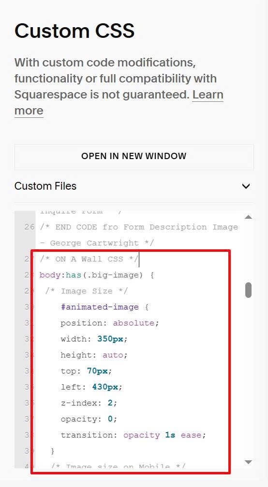268x487 pixels.
Task: Click the opacity value 0
Action: pyautogui.click(x=110, y=419)
